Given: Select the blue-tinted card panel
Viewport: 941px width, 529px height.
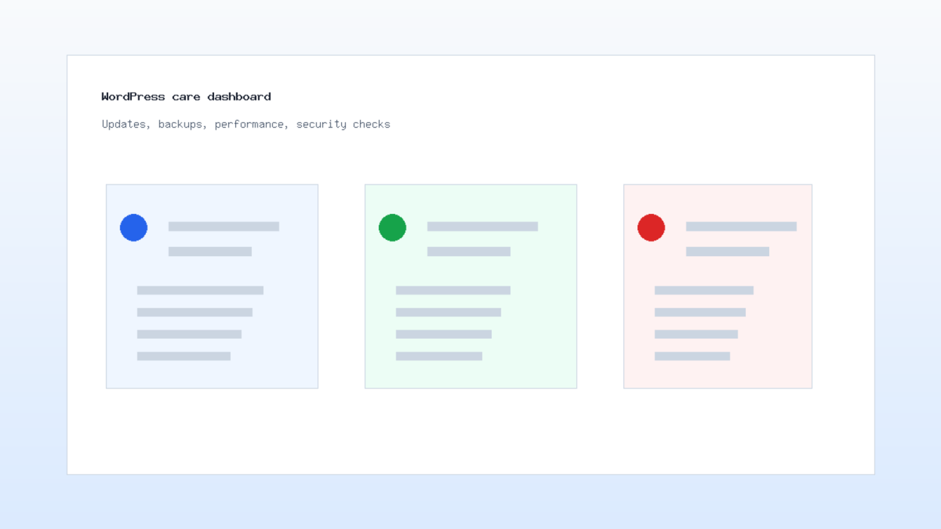Looking at the screenshot, I should click(212, 286).
